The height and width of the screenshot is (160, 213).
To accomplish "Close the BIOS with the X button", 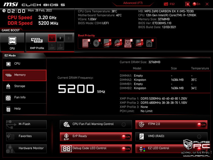I will (x=207, y=4).
